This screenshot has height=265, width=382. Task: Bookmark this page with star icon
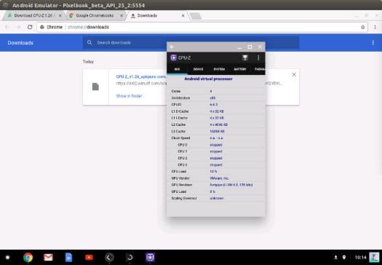(363, 27)
